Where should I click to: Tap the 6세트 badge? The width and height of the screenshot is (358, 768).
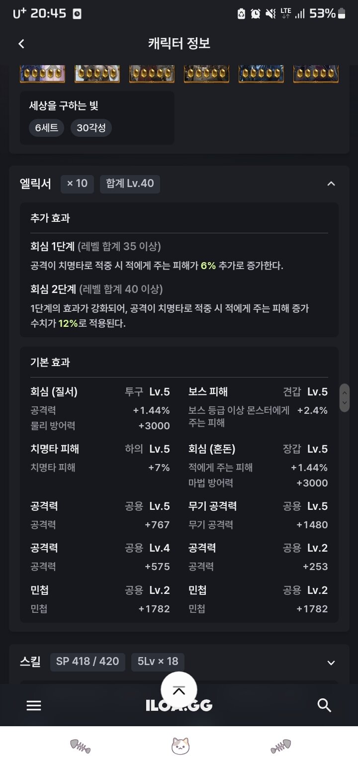pos(46,128)
